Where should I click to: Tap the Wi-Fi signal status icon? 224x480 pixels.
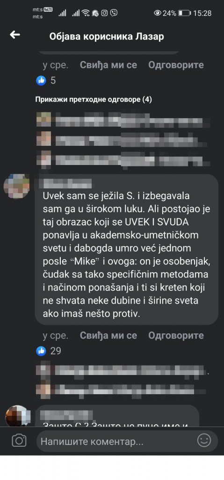point(86,13)
